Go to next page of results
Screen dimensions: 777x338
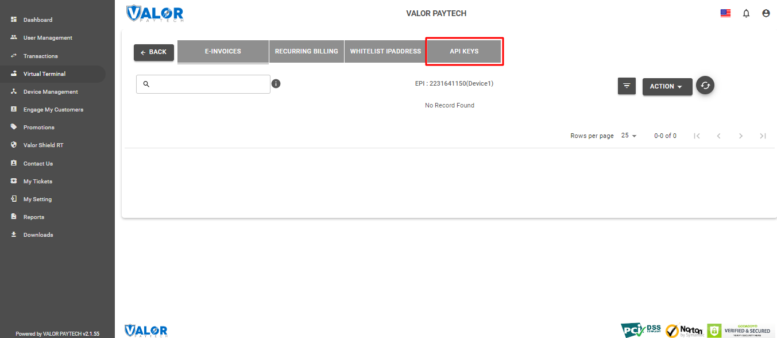741,136
